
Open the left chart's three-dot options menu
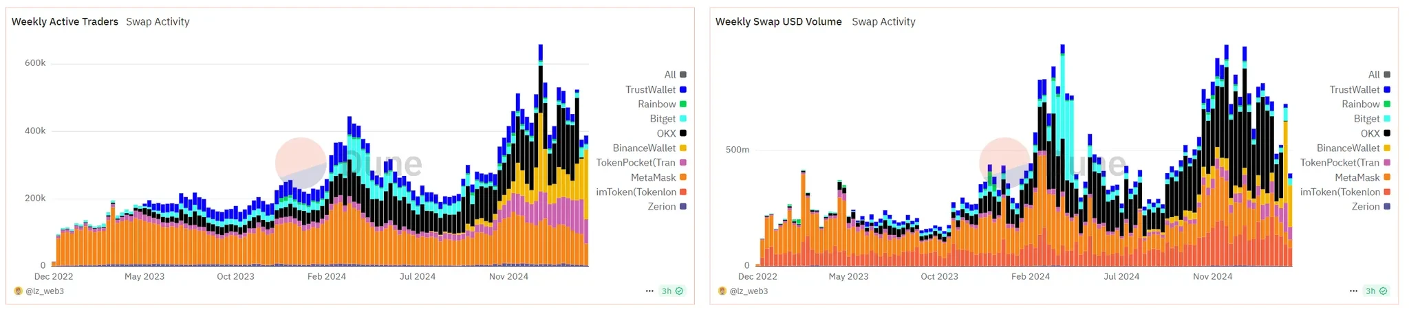pyautogui.click(x=649, y=291)
